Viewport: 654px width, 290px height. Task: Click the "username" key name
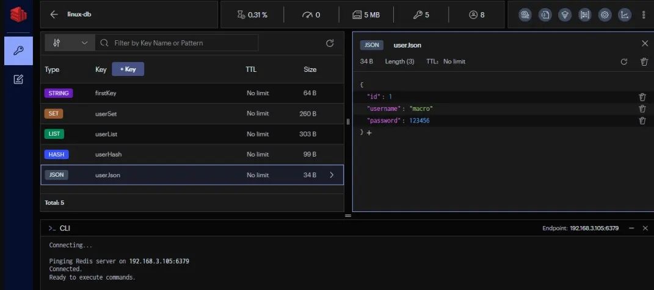tap(384, 108)
